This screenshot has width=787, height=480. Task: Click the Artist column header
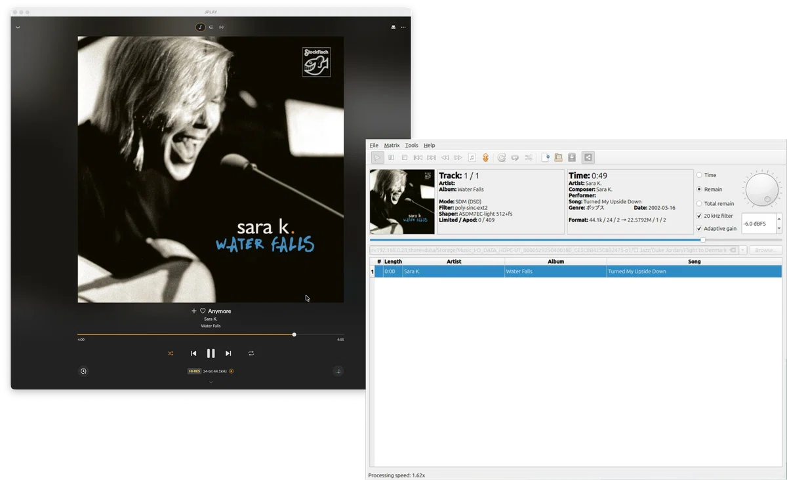(x=454, y=262)
